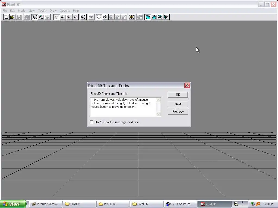Open the Help menu
This screenshot has width=278, height=208.
click(76, 11)
